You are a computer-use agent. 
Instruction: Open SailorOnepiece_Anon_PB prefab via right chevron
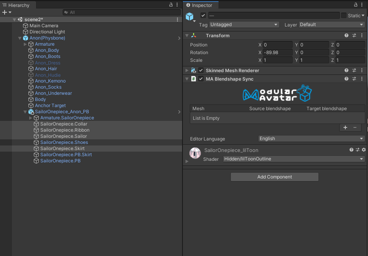pyautogui.click(x=179, y=112)
